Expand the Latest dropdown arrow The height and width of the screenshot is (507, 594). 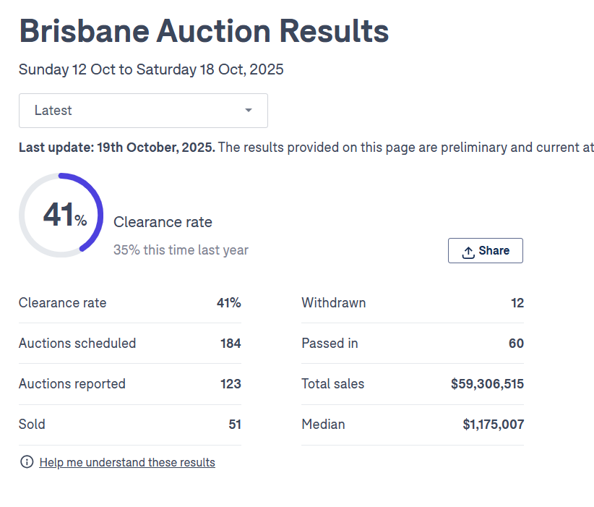coord(249,111)
